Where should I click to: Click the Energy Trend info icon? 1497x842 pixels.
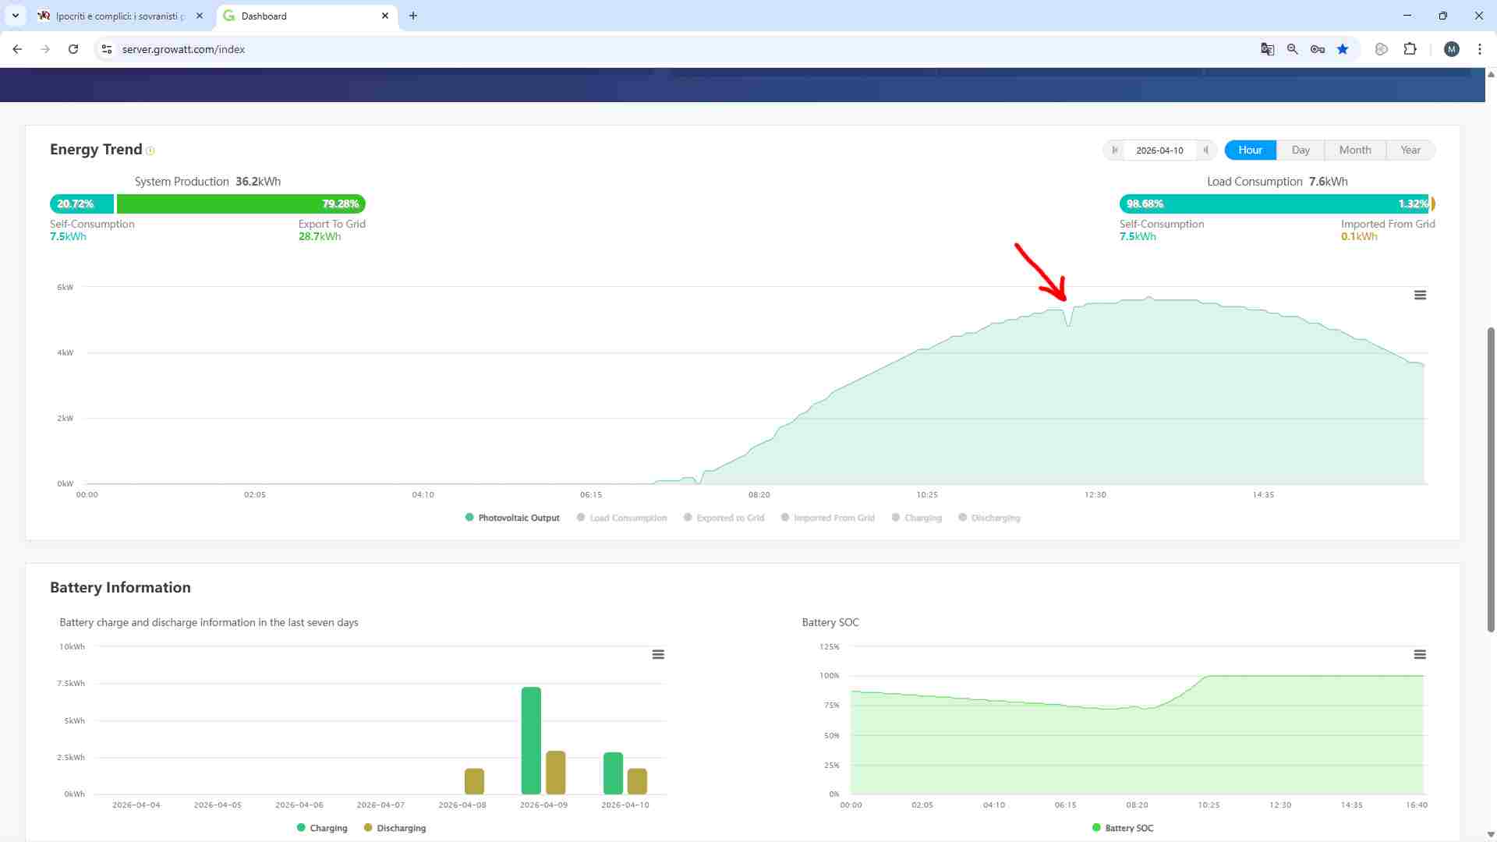click(150, 150)
